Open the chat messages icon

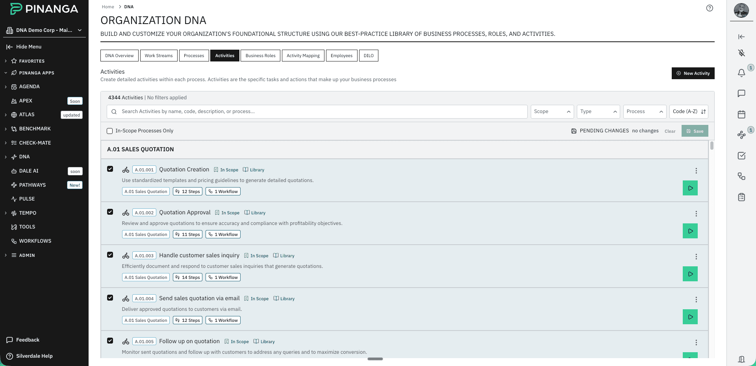[741, 93]
